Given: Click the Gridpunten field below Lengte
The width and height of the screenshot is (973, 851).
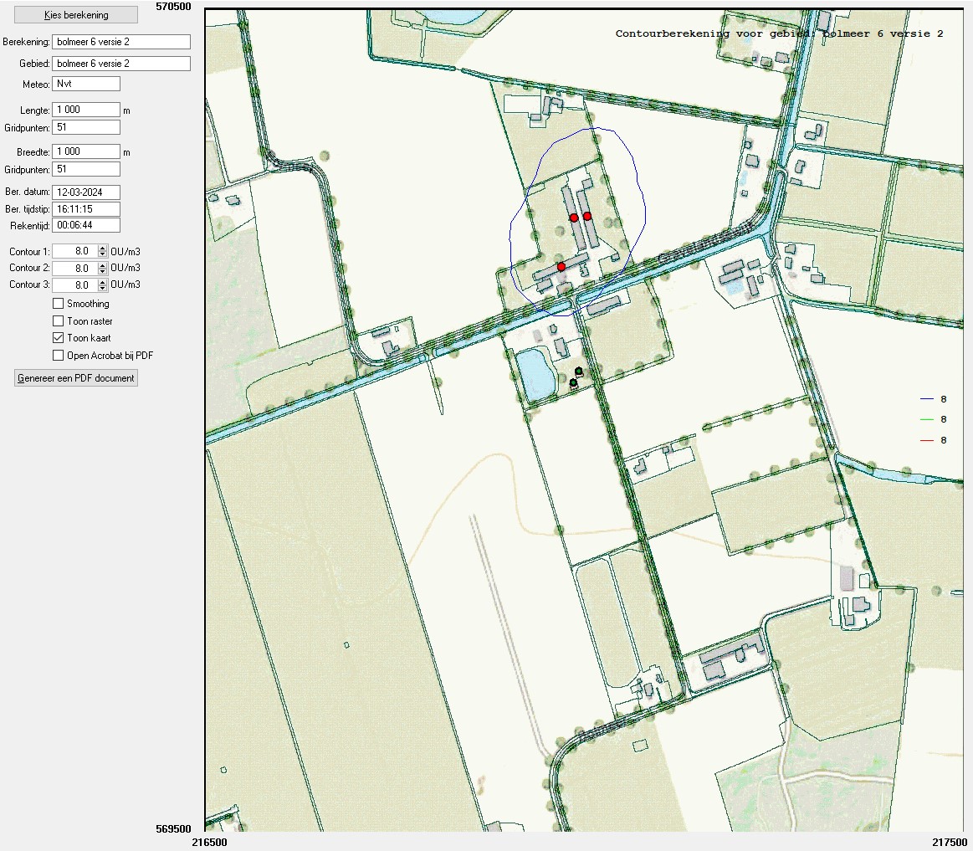Looking at the screenshot, I should click(85, 127).
